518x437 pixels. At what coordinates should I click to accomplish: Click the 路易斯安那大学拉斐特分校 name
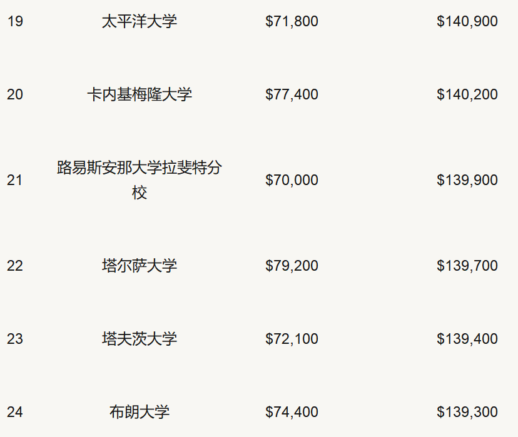tap(140, 181)
